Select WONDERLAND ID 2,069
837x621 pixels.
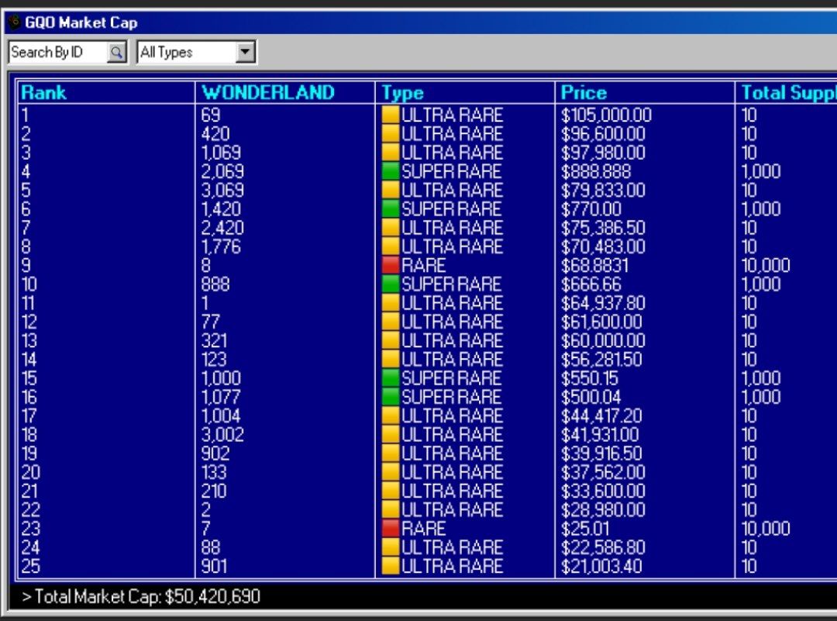pos(222,171)
